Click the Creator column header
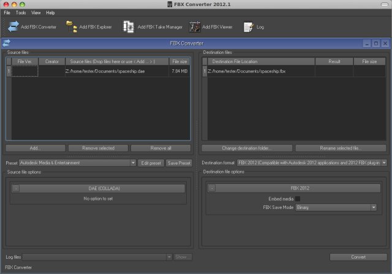This screenshot has width=392, height=274. pyautogui.click(x=51, y=61)
